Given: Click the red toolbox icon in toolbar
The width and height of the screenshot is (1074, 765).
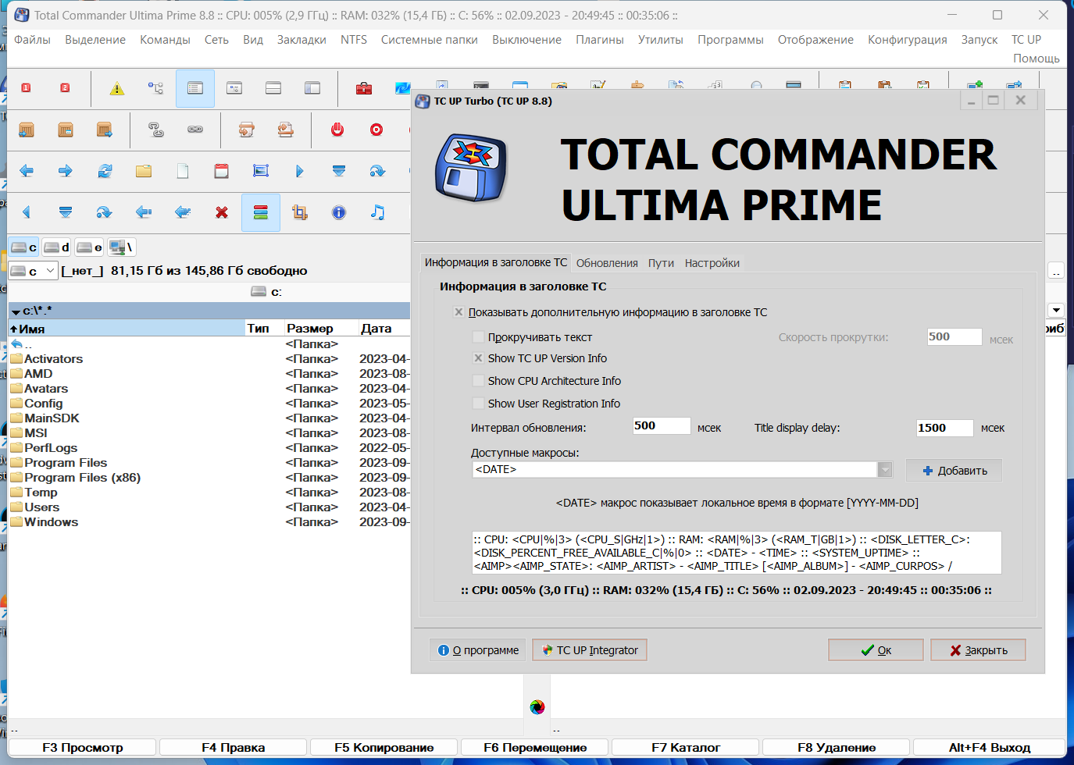Looking at the screenshot, I should pos(364,88).
